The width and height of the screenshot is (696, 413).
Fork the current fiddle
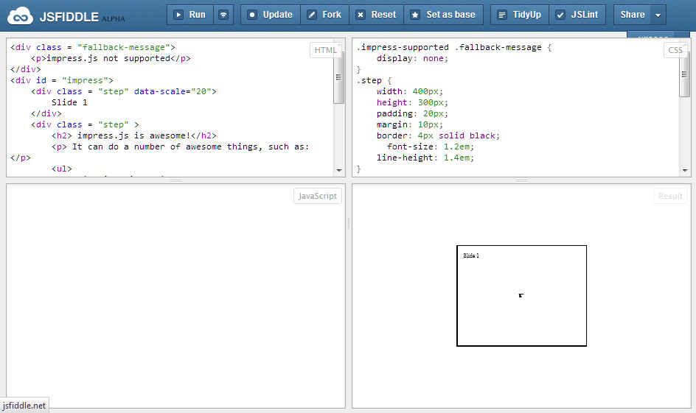[325, 15]
